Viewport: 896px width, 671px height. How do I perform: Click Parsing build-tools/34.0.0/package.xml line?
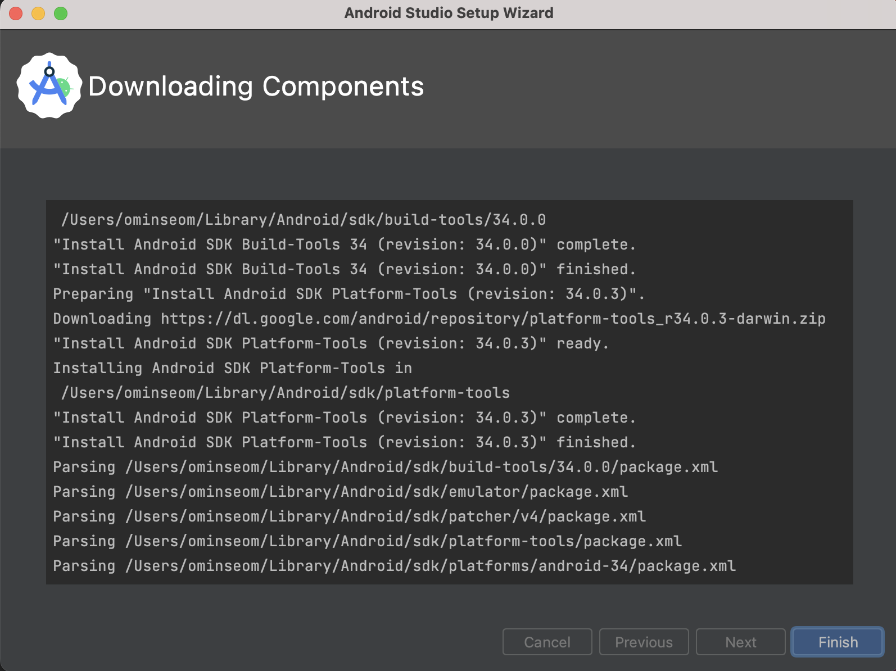(x=386, y=467)
